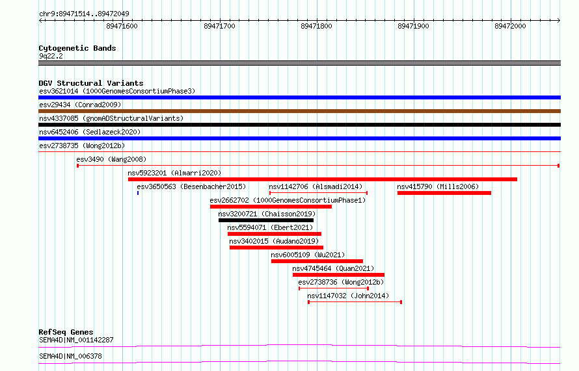Open the SEMA4D|NM_006378 gene label

pos(70,356)
